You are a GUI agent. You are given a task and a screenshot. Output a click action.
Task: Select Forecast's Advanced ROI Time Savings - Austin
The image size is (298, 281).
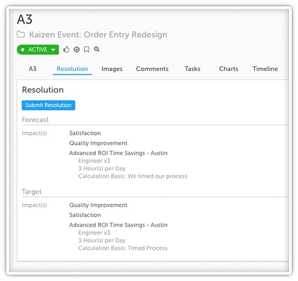coord(119,153)
